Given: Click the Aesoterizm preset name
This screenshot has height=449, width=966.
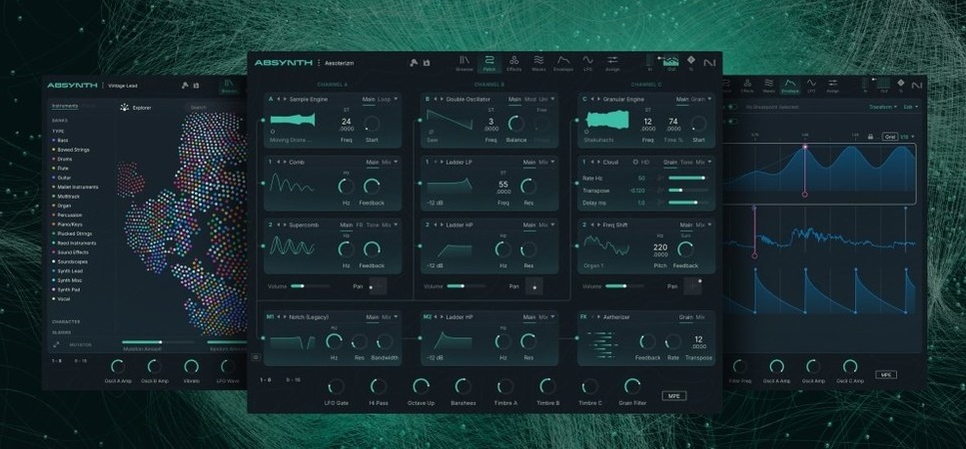Looking at the screenshot, I should click(x=343, y=63).
